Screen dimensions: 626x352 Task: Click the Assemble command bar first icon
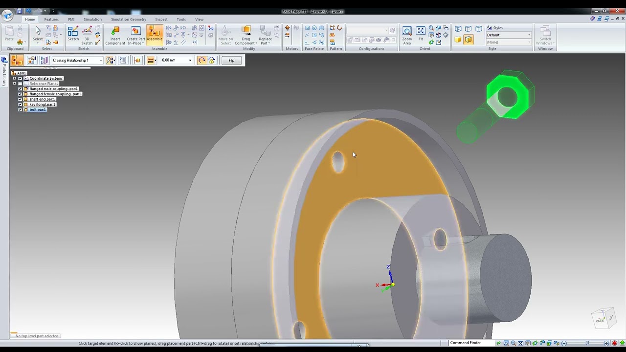pyautogui.click(x=17, y=60)
